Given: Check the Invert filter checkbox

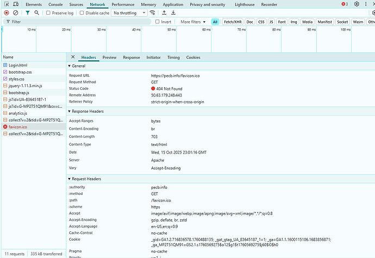Looking at the screenshot, I should (x=158, y=22).
